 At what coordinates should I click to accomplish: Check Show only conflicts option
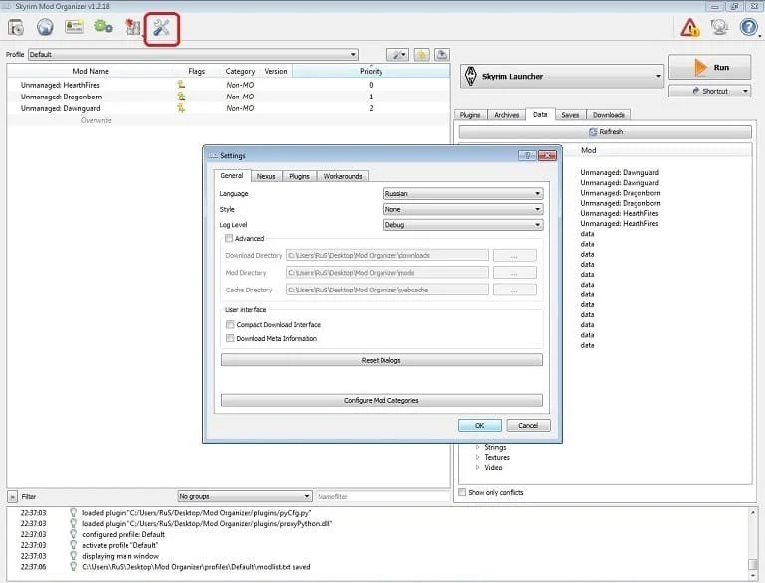(x=462, y=492)
